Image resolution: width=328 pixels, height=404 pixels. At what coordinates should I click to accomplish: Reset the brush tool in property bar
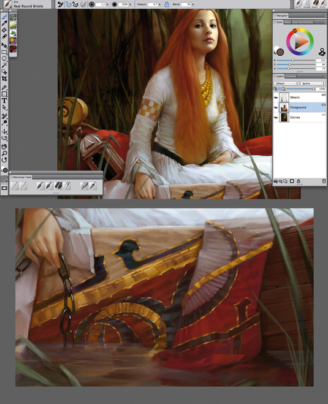61,4
